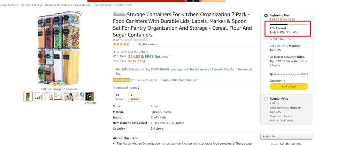
Task: Choose the 14 items option for $34.97
Action: pos(119,97)
